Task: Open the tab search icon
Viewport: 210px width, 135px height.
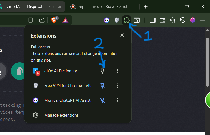Action: click(137, 20)
